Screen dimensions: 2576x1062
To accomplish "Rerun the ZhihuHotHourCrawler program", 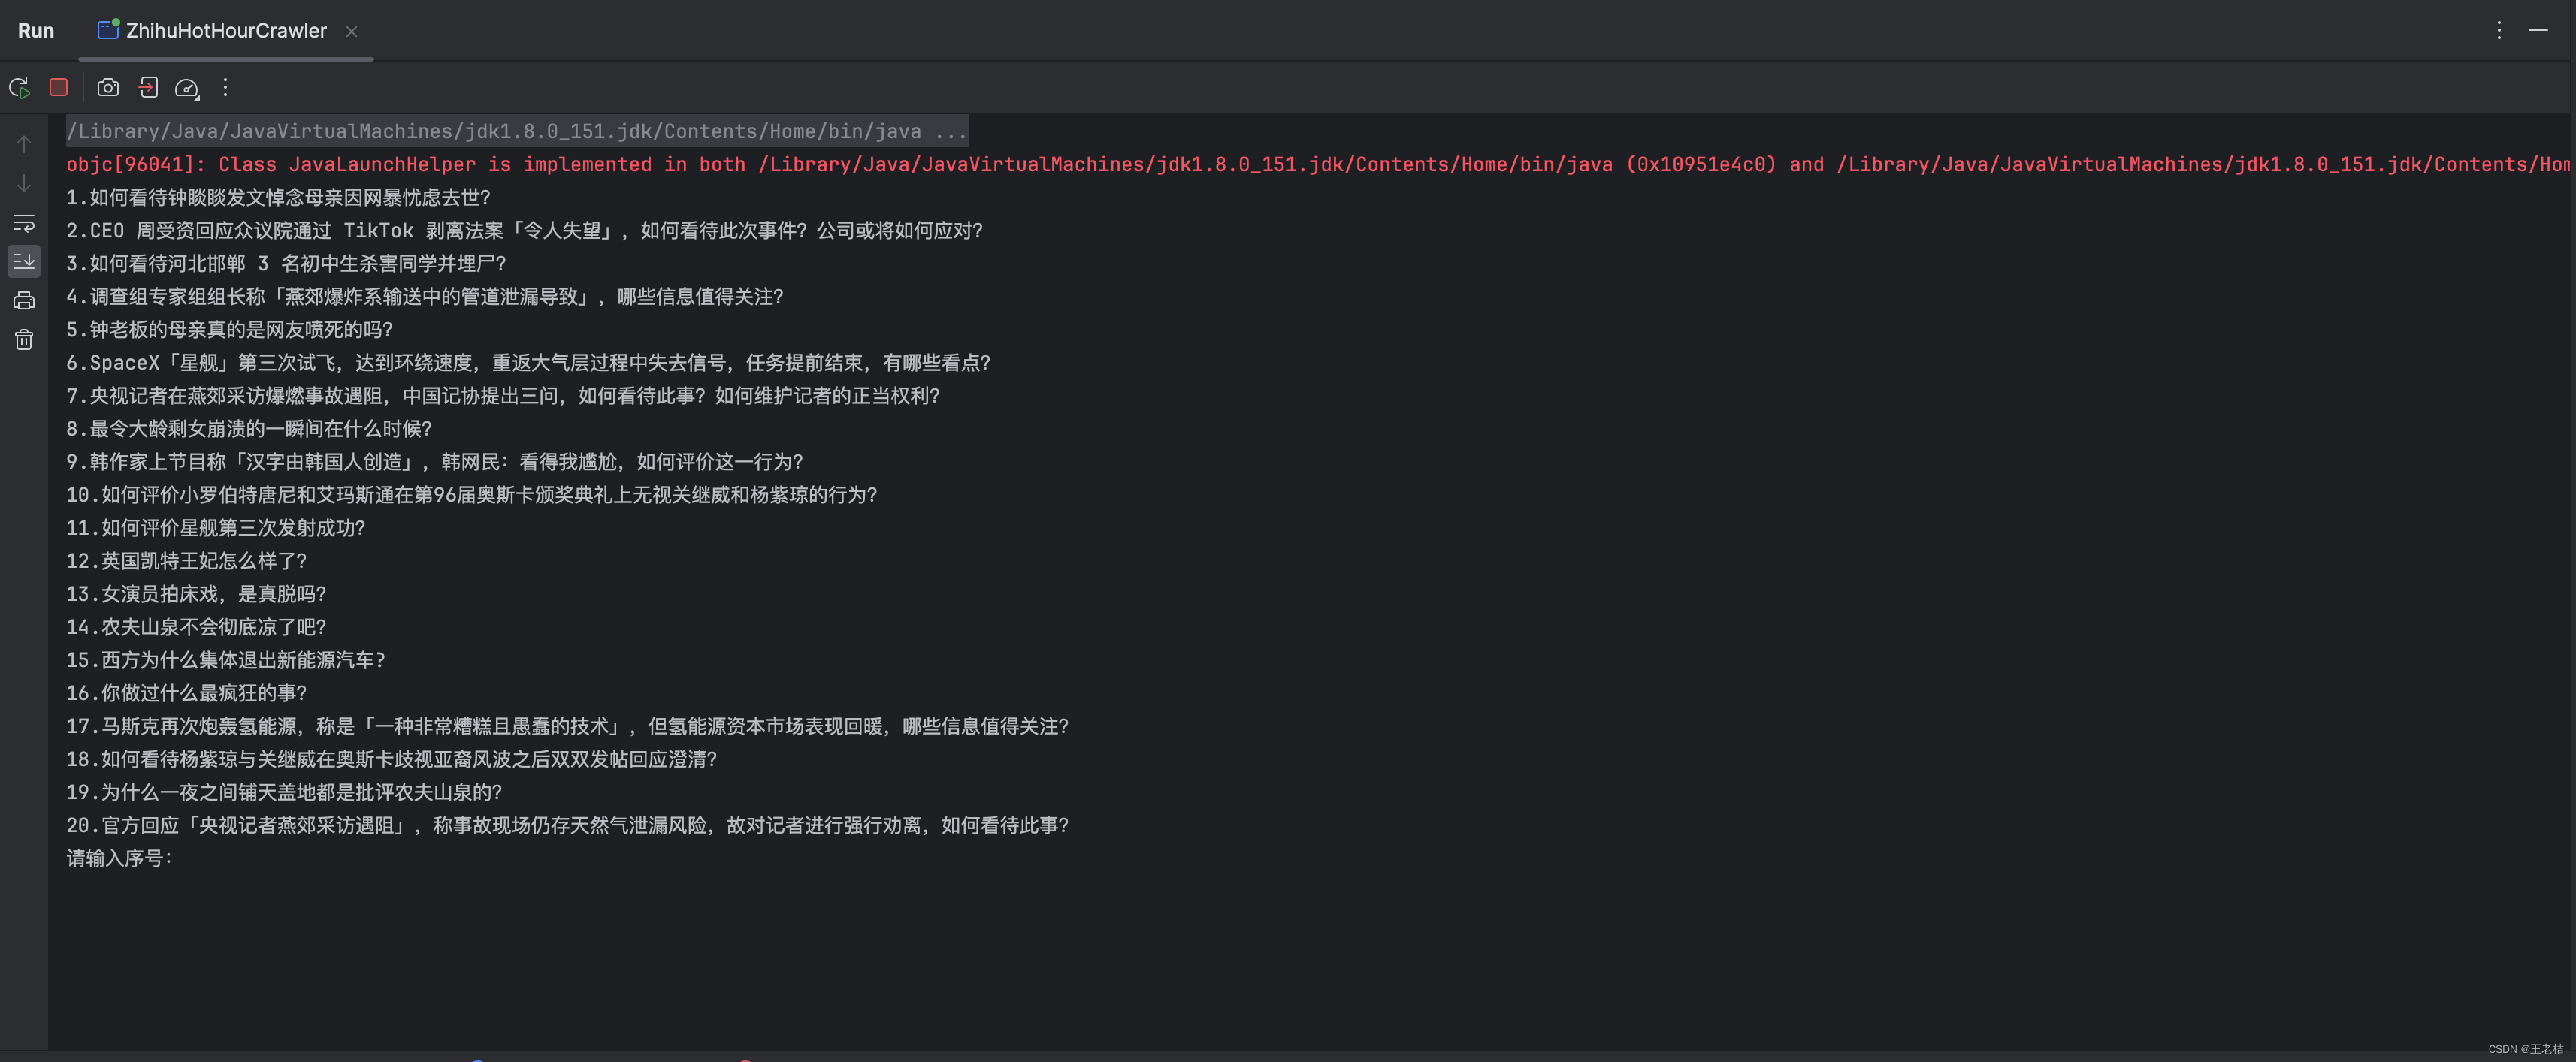I will coord(19,88).
